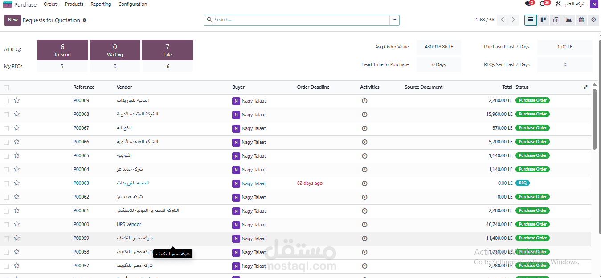Select the checkbox for order P00063
Screen dimensions: 601x278
click(6, 183)
